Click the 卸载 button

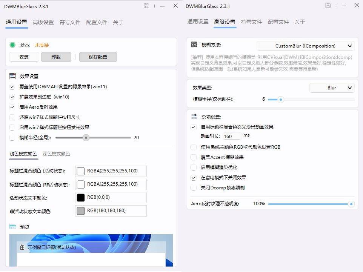point(56,57)
